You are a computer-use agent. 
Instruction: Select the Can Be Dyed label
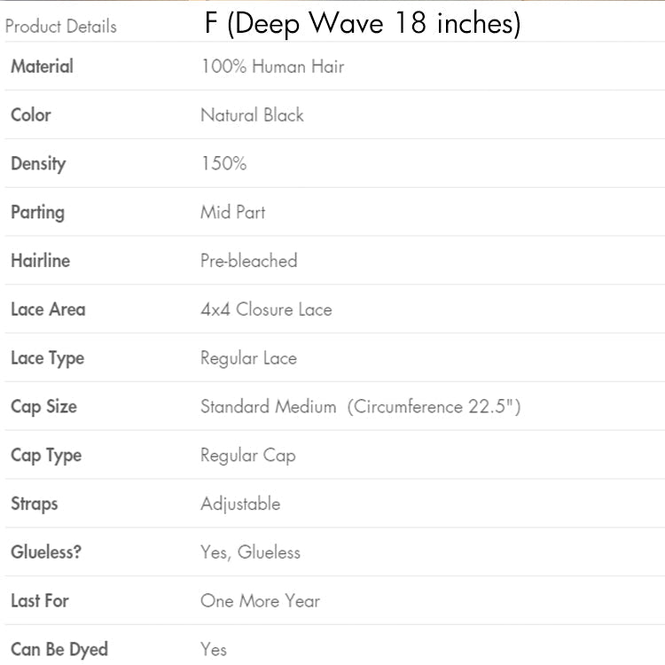[58, 650]
